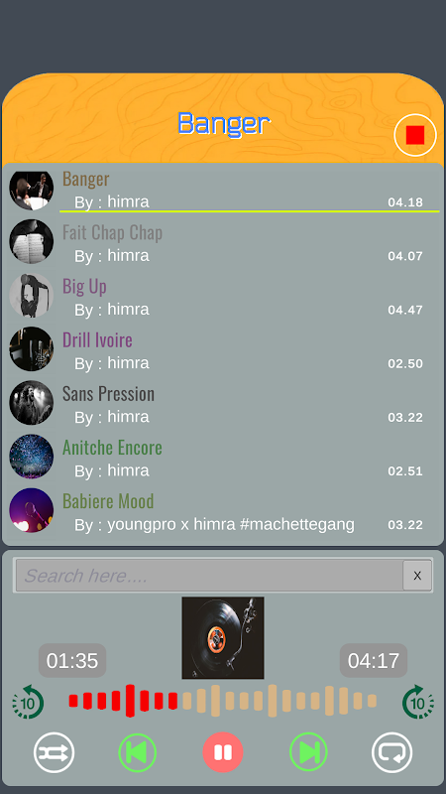Skip to the previous track
The image size is (446, 794).
[x=138, y=752]
